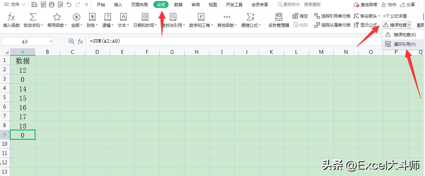
Task: Select column A header
Action: 22,52
